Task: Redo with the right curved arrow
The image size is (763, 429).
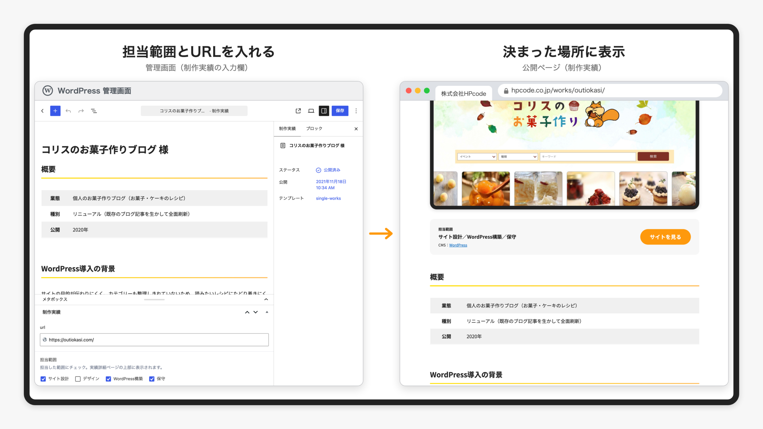Action: point(81,111)
